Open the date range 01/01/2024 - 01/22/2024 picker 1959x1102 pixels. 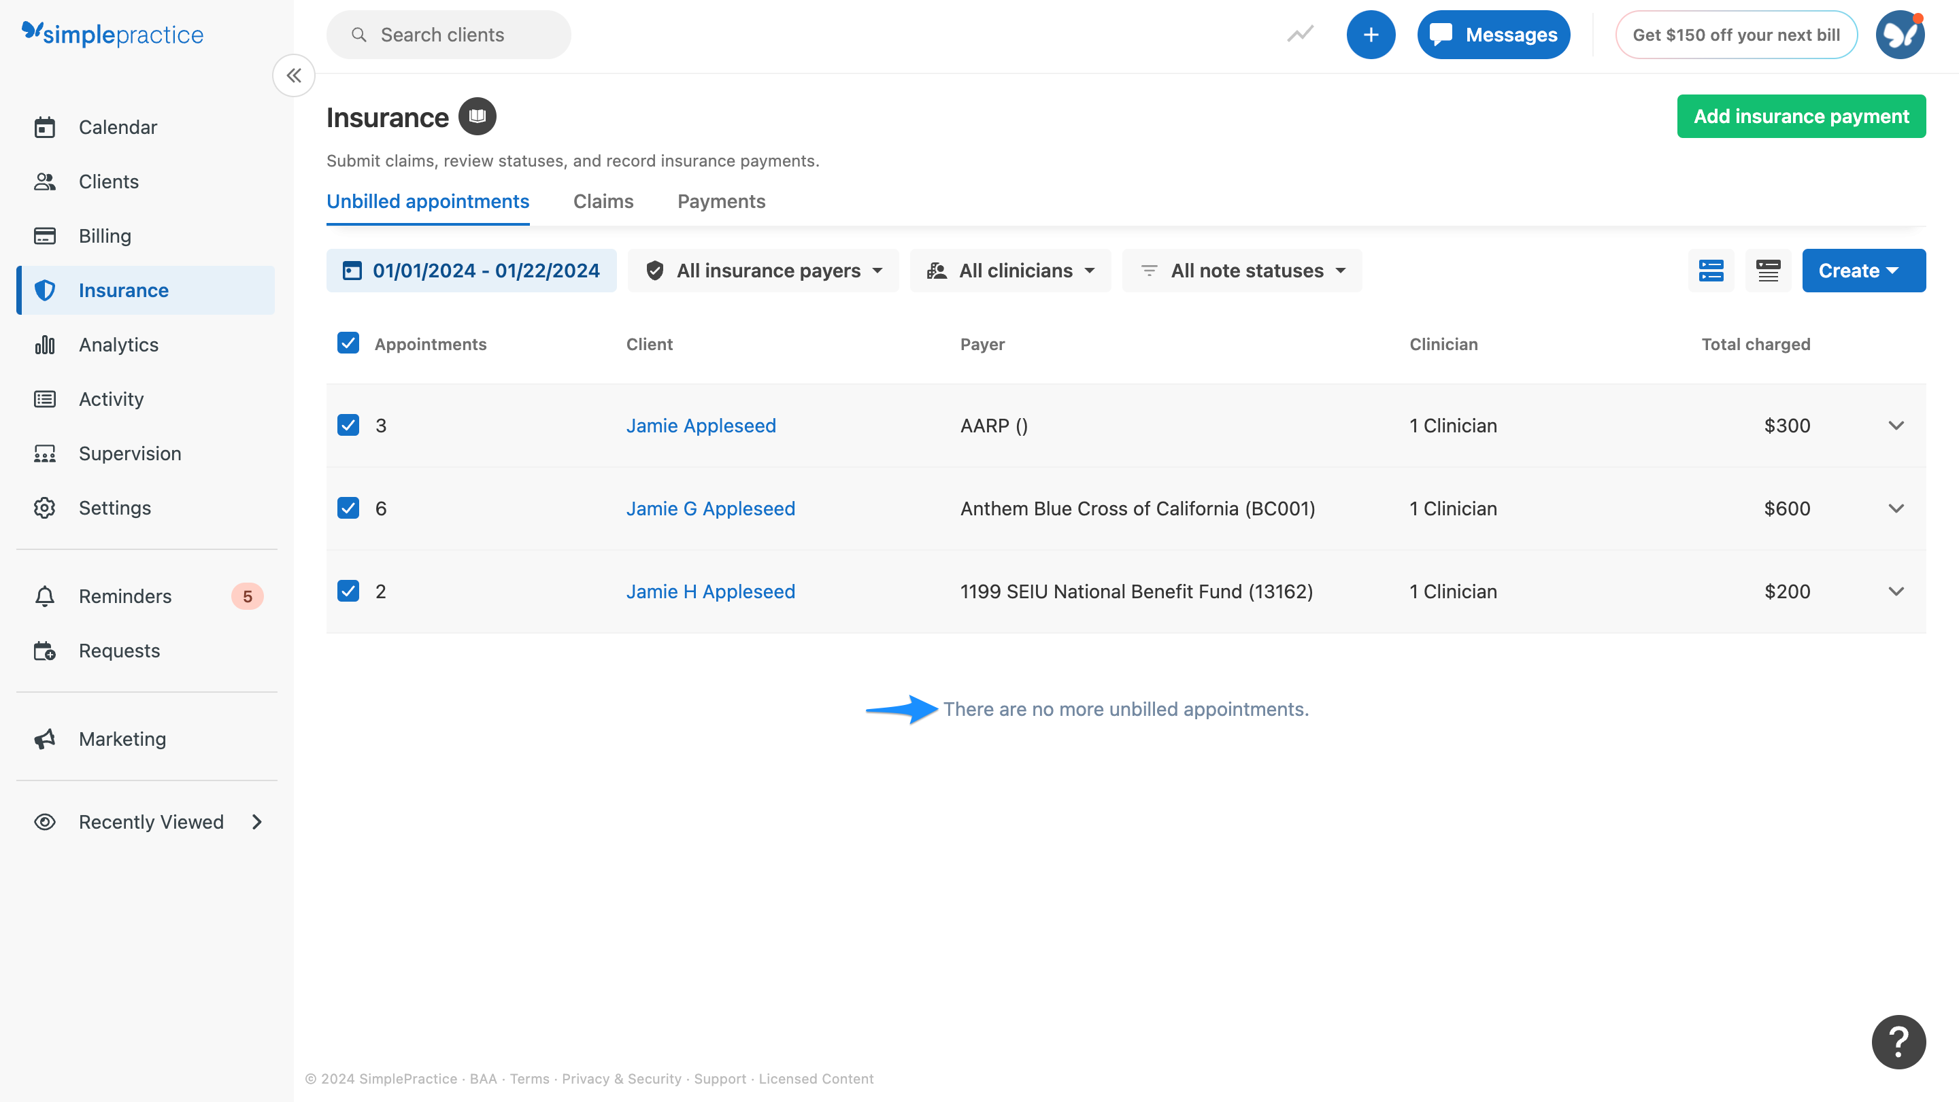[471, 271]
